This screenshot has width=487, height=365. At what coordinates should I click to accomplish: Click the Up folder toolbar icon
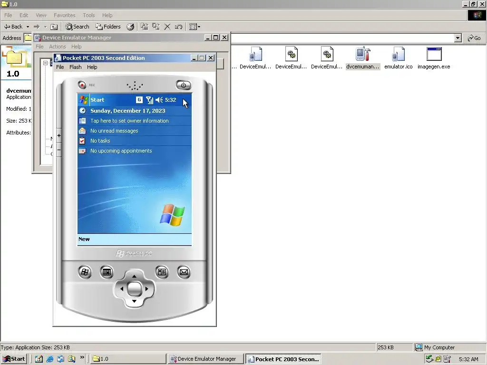pyautogui.click(x=54, y=27)
